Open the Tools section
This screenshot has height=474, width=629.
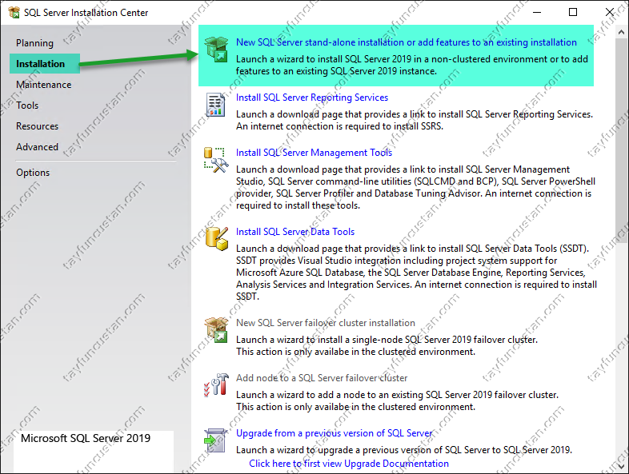(x=27, y=106)
